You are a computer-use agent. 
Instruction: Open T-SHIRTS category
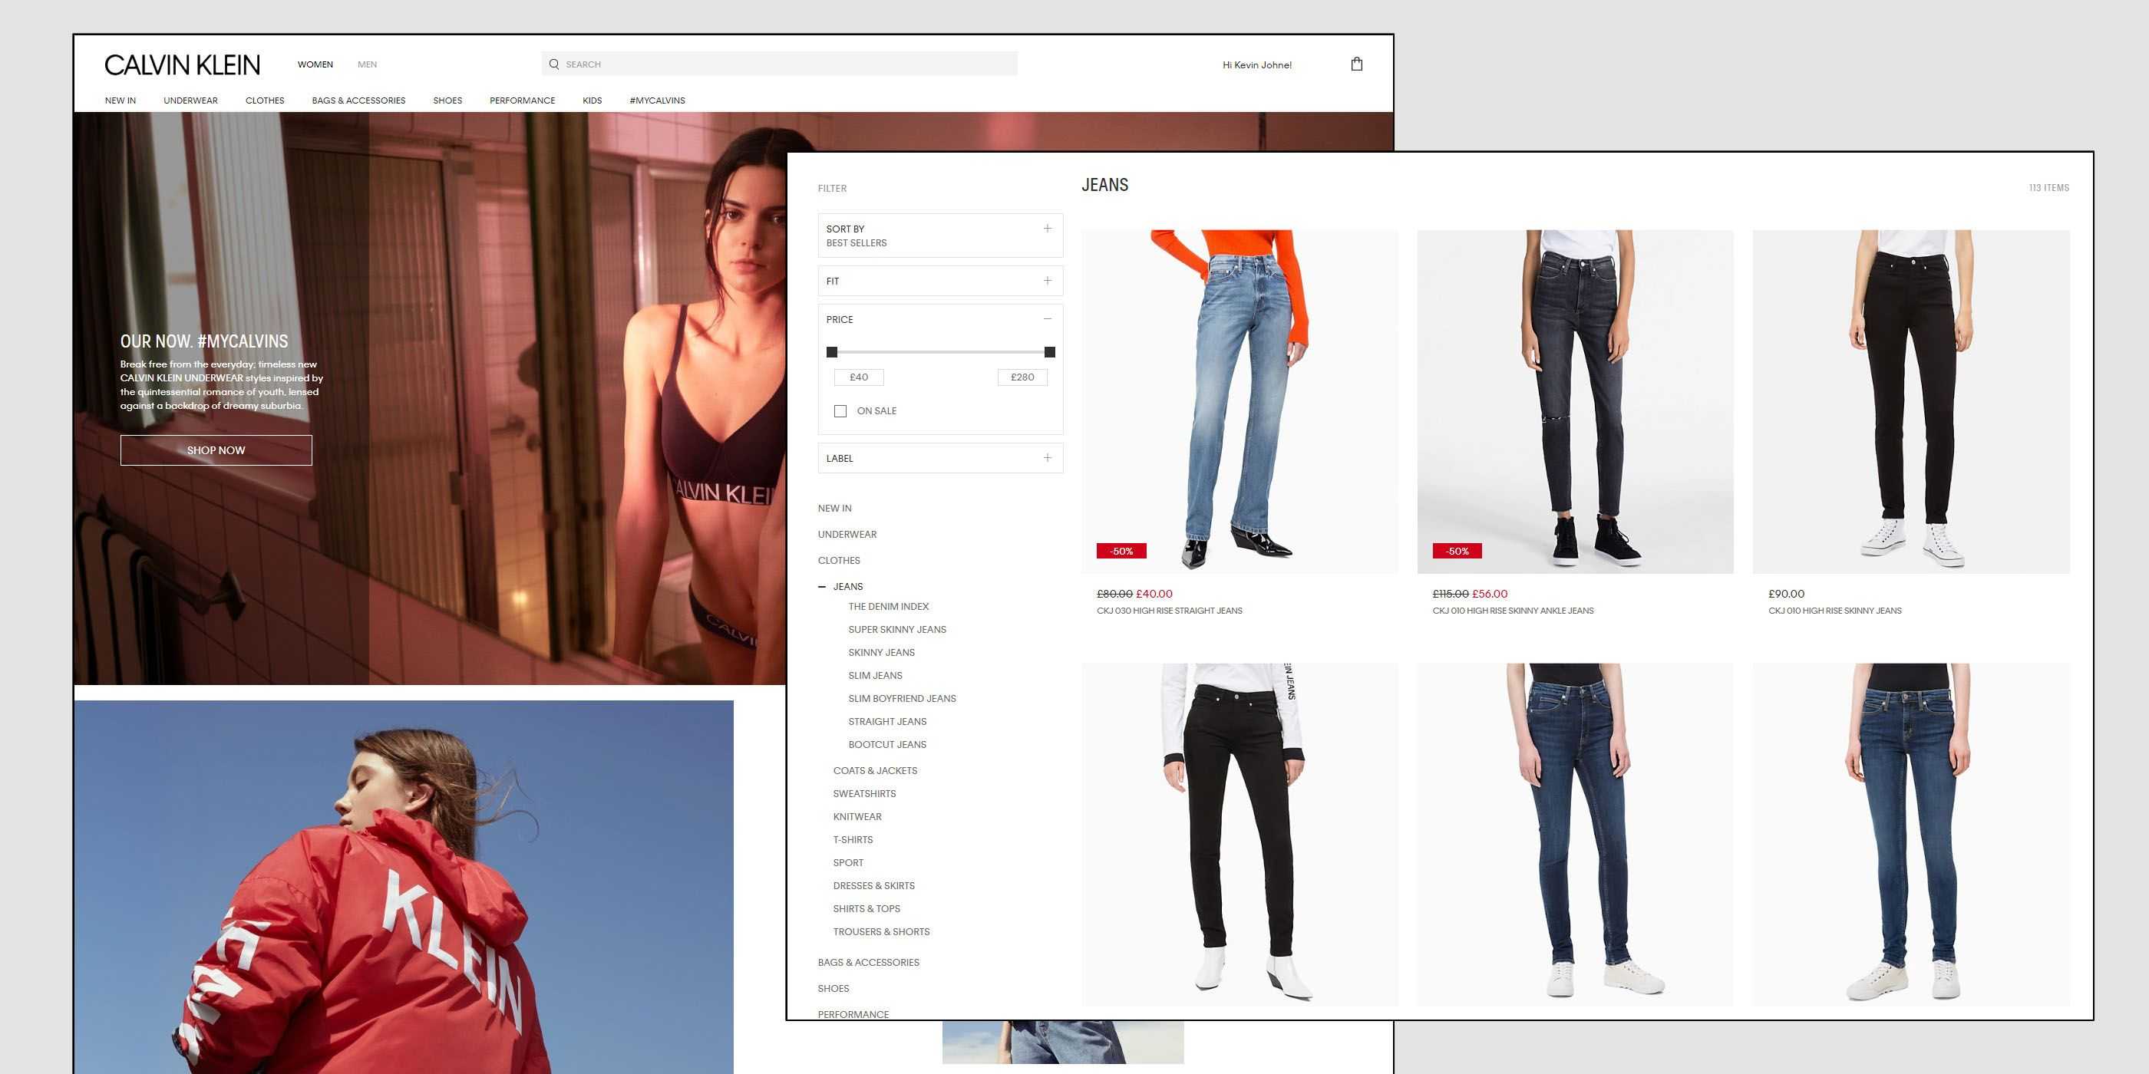coord(853,840)
